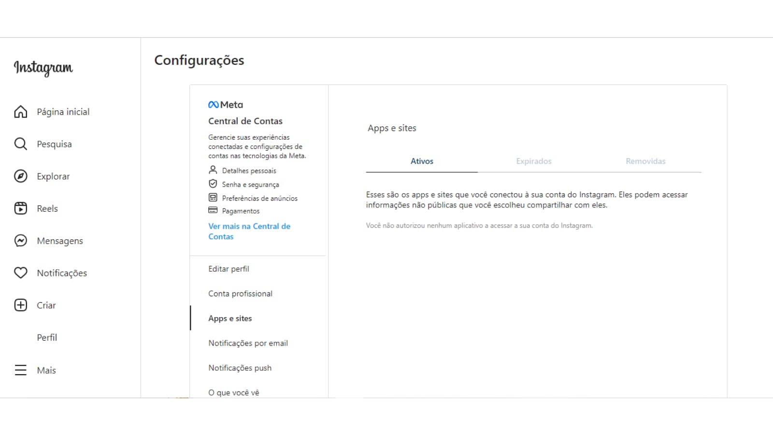
Task: Click the Criar label
Action: [46, 305]
